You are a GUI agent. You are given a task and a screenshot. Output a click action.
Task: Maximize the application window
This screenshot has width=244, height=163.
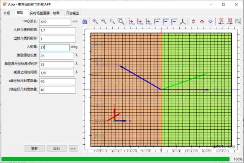[x=223, y=4]
